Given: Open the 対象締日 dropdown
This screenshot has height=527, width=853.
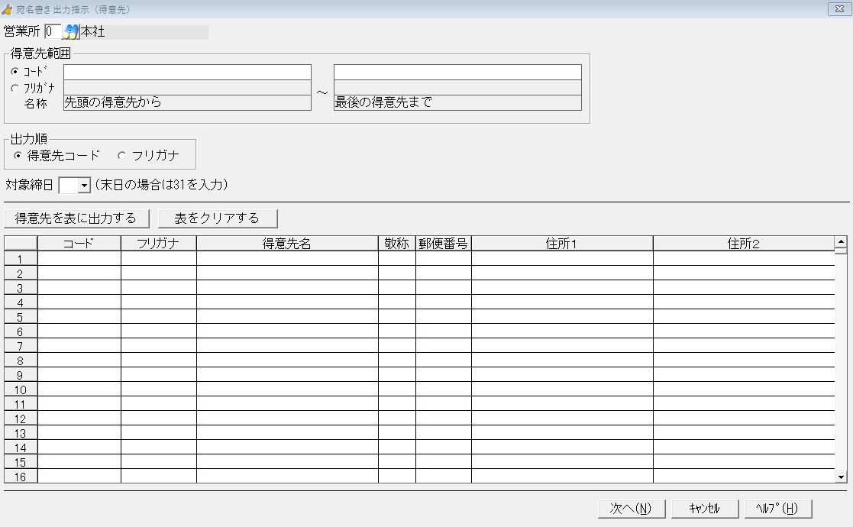Looking at the screenshot, I should click(x=84, y=186).
